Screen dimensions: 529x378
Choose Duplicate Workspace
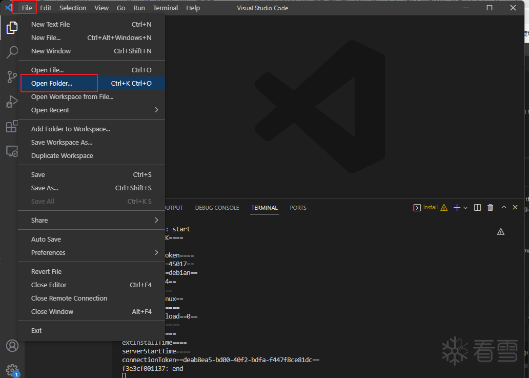coord(91,155)
